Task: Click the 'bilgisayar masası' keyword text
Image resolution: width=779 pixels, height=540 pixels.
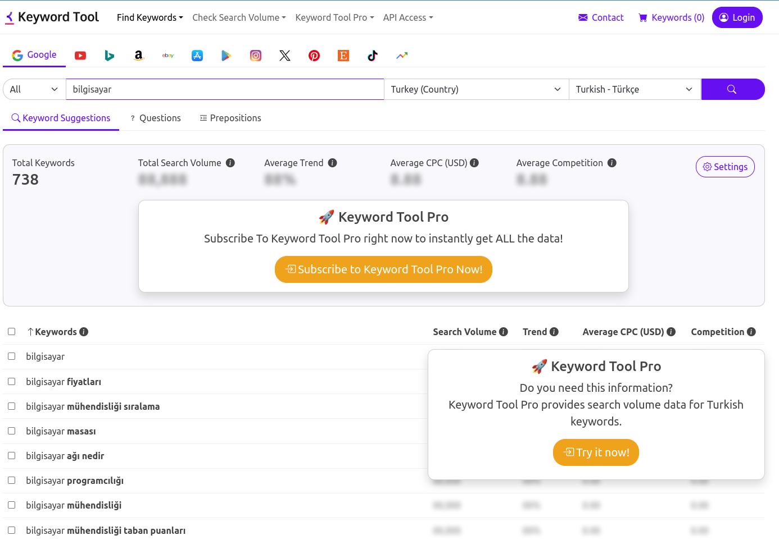Action: tap(61, 431)
